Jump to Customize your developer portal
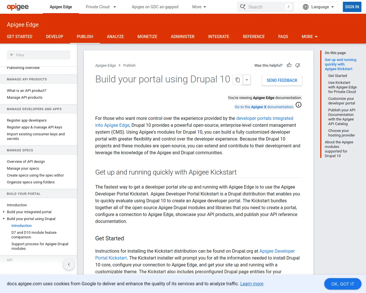 (342, 101)
